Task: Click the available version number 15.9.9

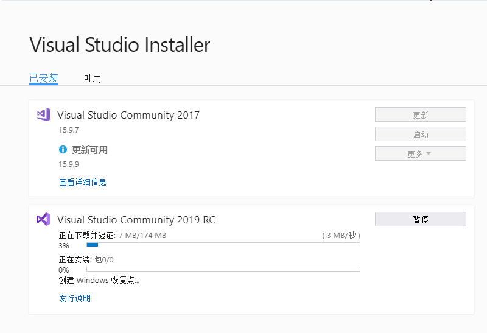Action: click(x=69, y=164)
